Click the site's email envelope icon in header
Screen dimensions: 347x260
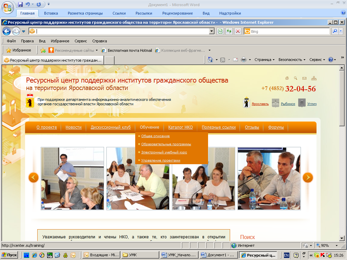click(305, 78)
